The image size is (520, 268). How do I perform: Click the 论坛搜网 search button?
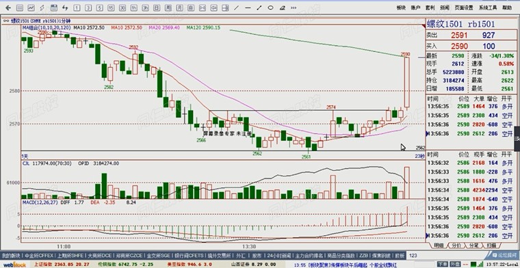(x=504, y=256)
